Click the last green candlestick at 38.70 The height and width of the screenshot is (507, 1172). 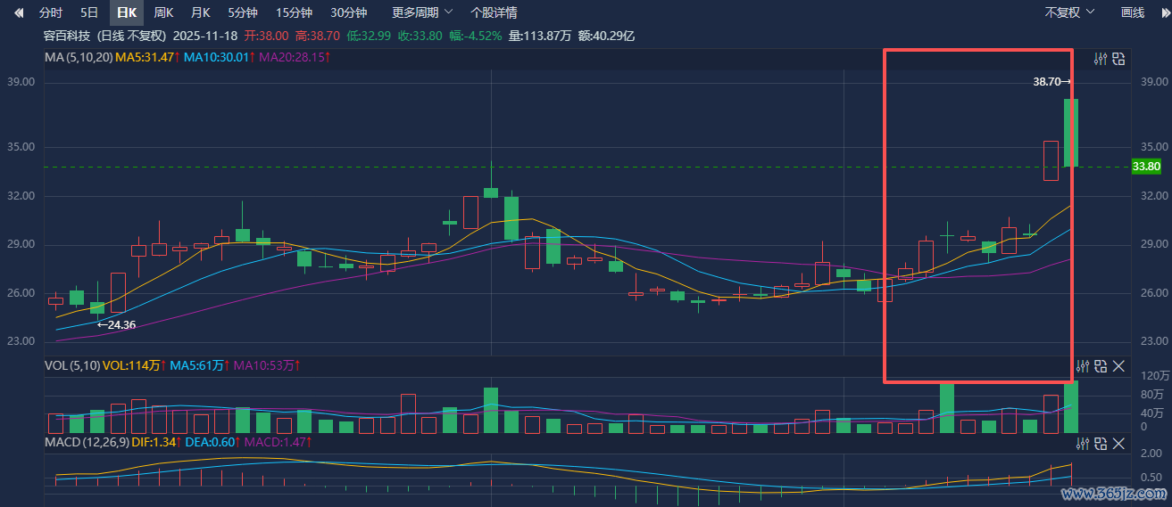[1070, 132]
